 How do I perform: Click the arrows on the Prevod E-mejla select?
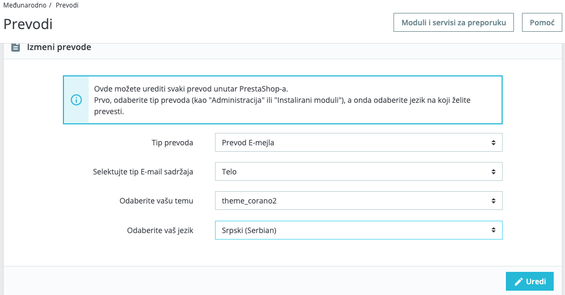[x=493, y=143]
